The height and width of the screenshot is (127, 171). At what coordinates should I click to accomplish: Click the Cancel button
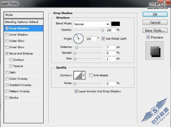pos(155,22)
